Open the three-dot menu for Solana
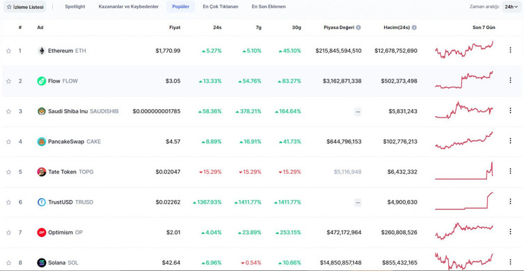Viewport: 524px width, 271px height. click(x=510, y=262)
